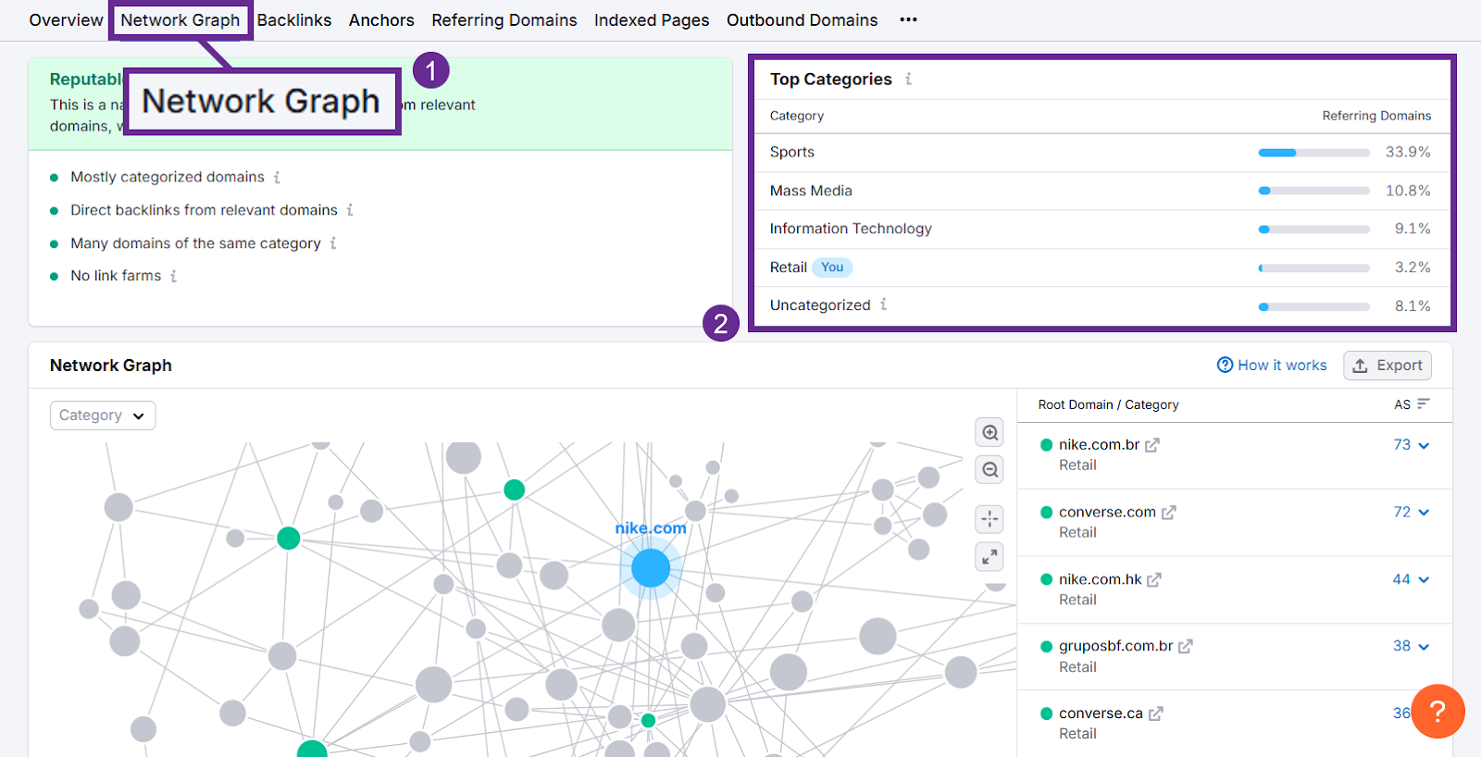
Task: Click the Top Categories info icon
Action: (x=908, y=79)
